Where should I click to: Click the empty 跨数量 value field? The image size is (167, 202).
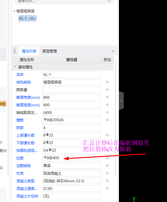(72, 90)
